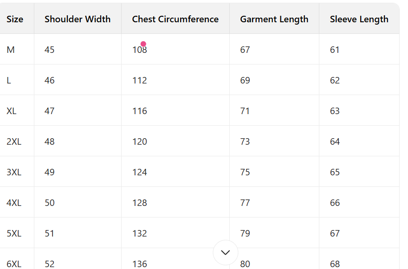Click the pink dot marker
408x269 pixels.
click(x=143, y=44)
